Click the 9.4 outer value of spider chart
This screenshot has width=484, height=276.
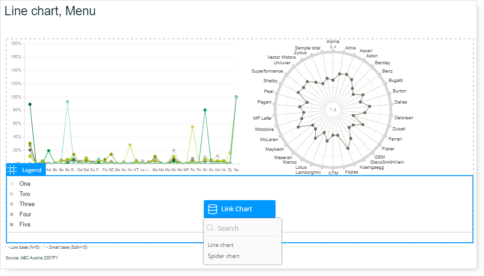point(333,47)
